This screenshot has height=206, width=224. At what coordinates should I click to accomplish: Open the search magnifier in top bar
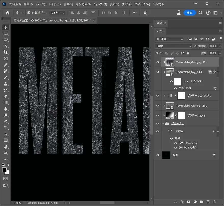coord(201,13)
